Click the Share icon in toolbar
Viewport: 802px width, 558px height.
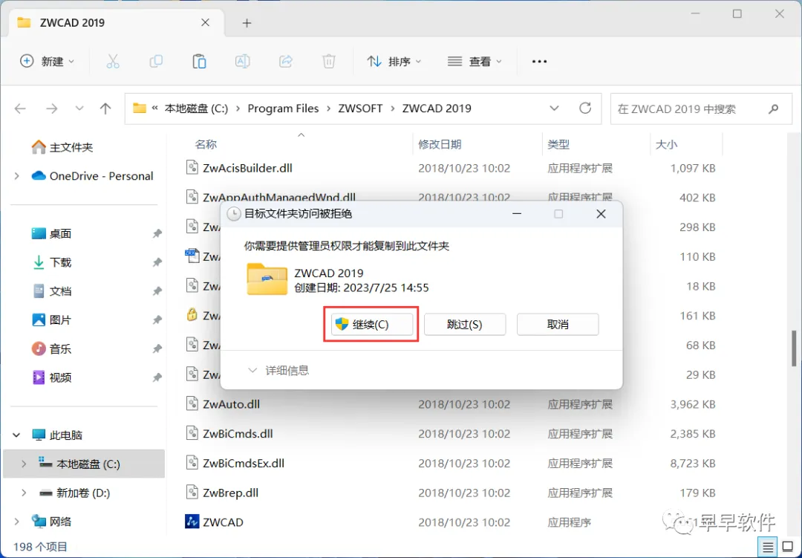click(285, 62)
